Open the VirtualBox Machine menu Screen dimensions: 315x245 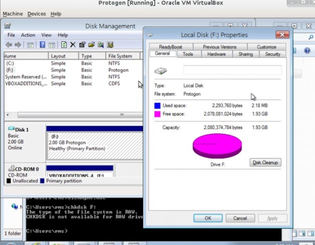(x=13, y=14)
